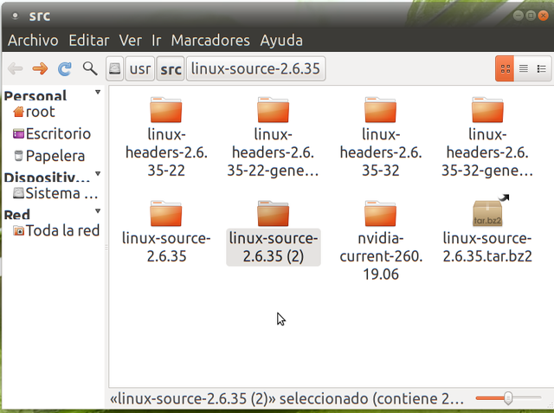Viewport: 554px width, 413px height.
Task: Click the src path bar button
Action: click(x=171, y=68)
